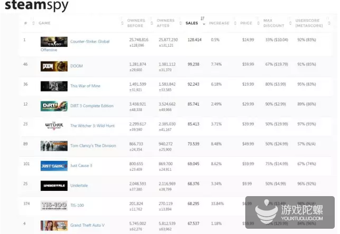Sort by Owners Before column
The width and height of the screenshot is (340, 234).
tap(136, 23)
